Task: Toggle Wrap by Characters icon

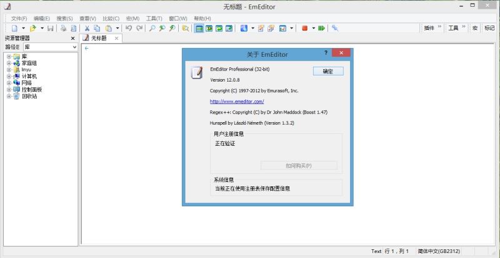Action: pyautogui.click(x=209, y=28)
